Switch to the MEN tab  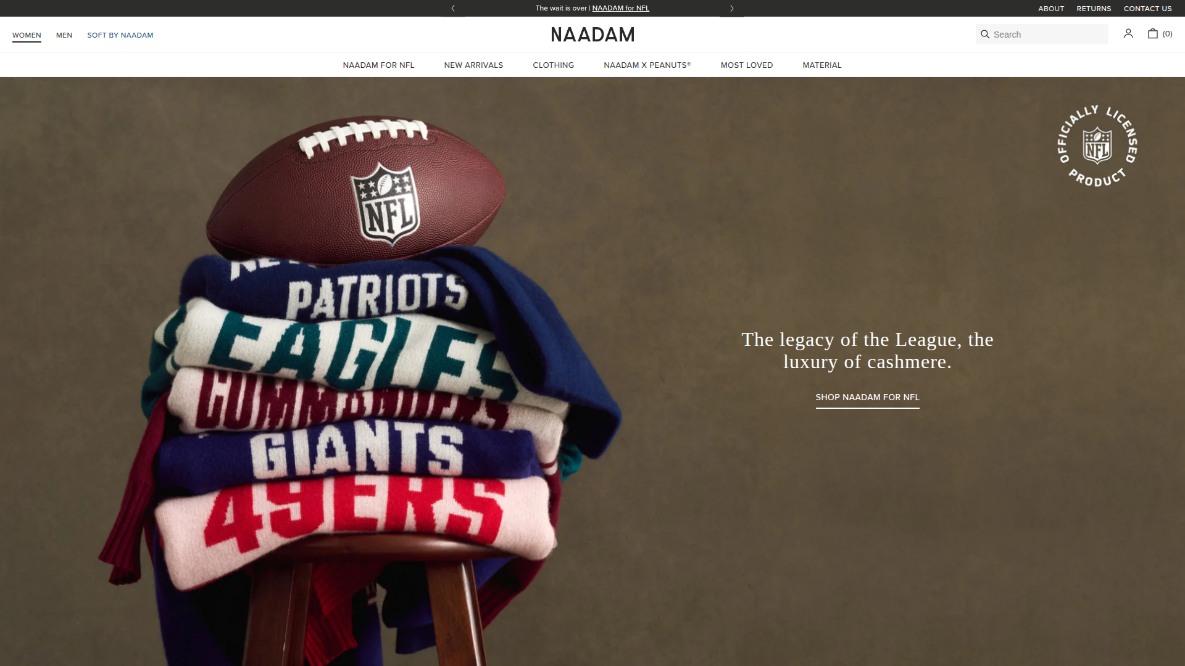tap(64, 35)
